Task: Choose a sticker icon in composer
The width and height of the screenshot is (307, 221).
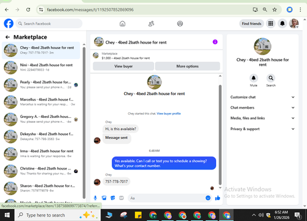Action: click(x=113, y=198)
